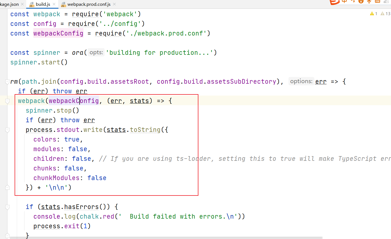This screenshot has width=391, height=239.
Task: Click the spinner.stop() call
Action: pos(52,110)
